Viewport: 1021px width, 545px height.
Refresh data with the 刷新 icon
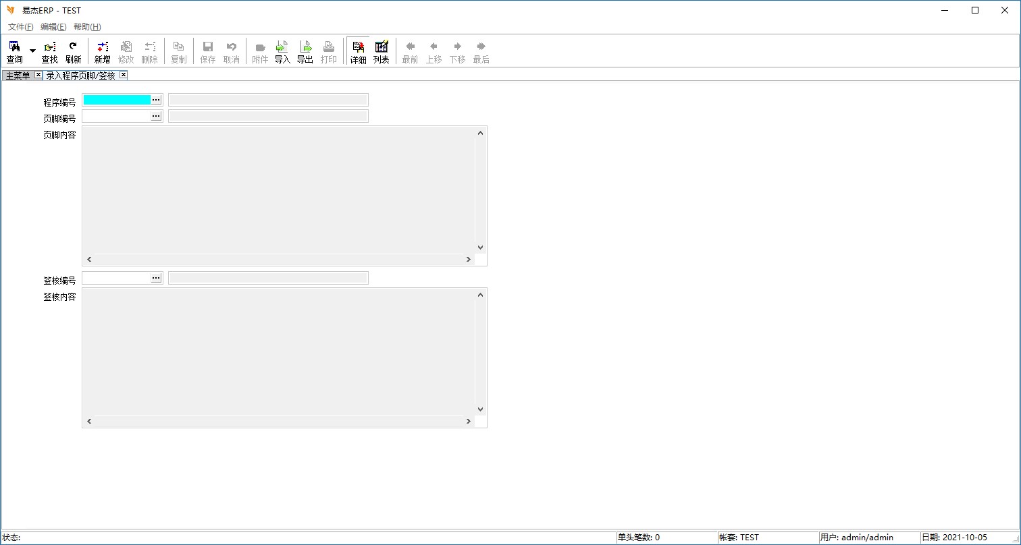coord(73,51)
